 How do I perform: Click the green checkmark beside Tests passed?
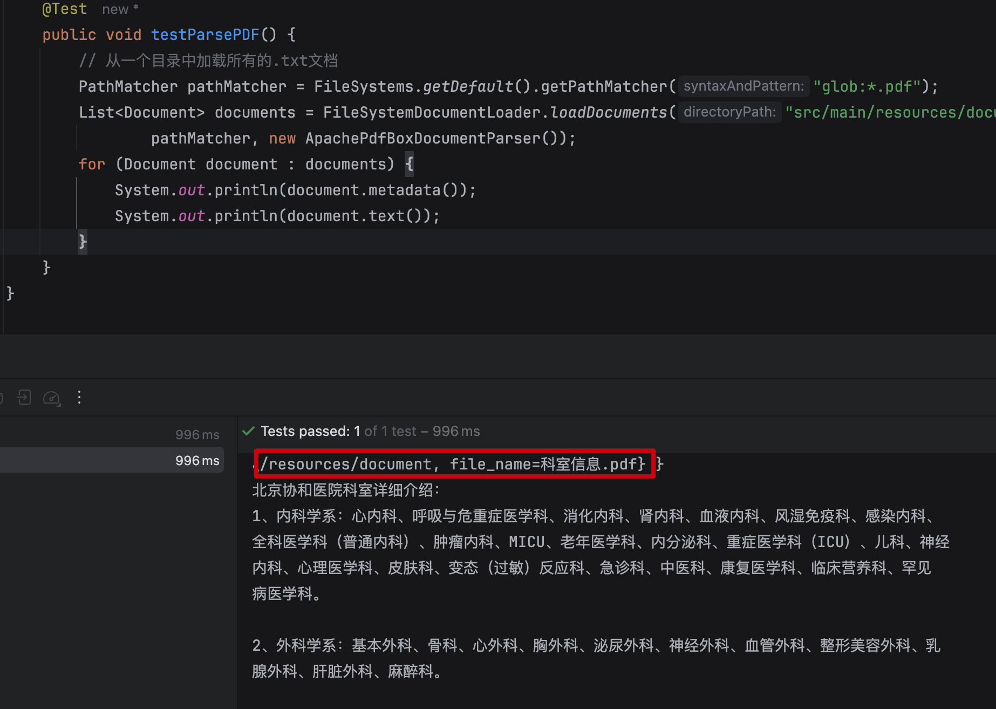point(249,431)
